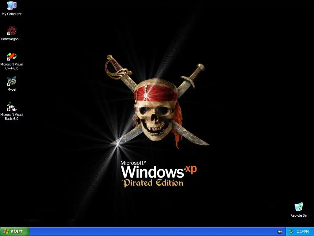Click the 2:14 PM taskbar clock
The width and height of the screenshot is (314, 236).
pos(303,232)
